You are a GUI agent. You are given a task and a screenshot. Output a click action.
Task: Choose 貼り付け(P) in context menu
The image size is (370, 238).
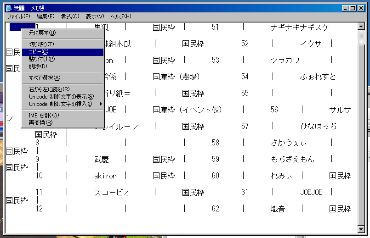pyautogui.click(x=63, y=59)
